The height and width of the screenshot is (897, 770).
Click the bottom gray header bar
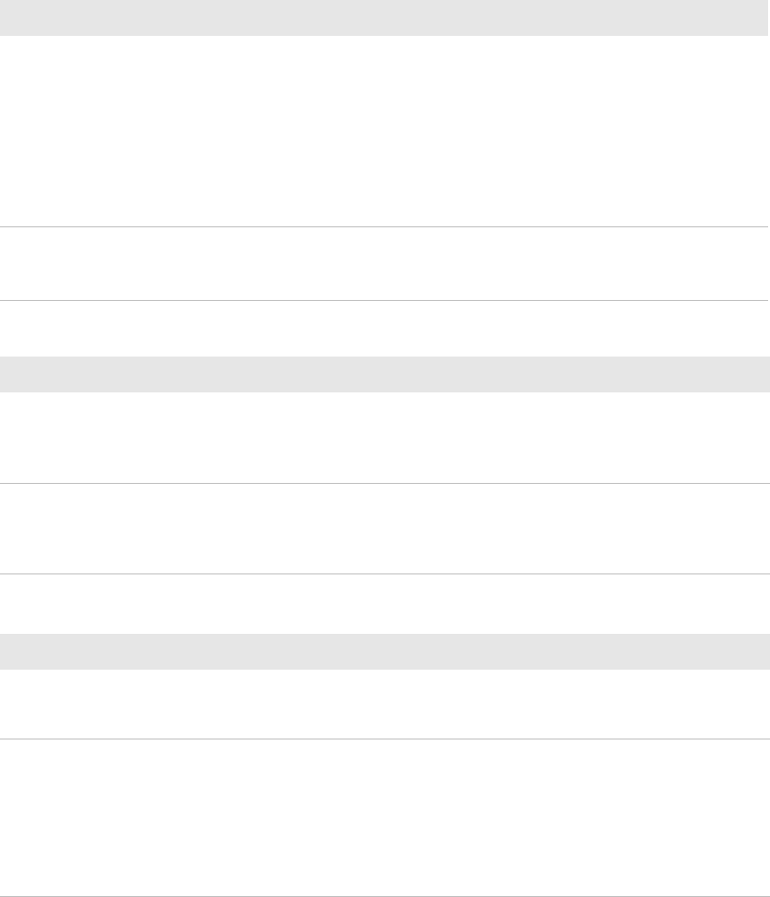[385, 652]
